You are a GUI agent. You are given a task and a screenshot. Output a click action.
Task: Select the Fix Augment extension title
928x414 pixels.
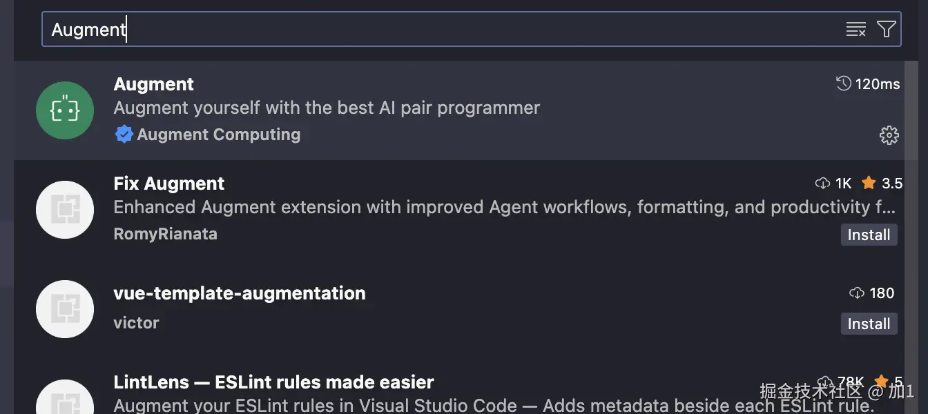pos(169,184)
